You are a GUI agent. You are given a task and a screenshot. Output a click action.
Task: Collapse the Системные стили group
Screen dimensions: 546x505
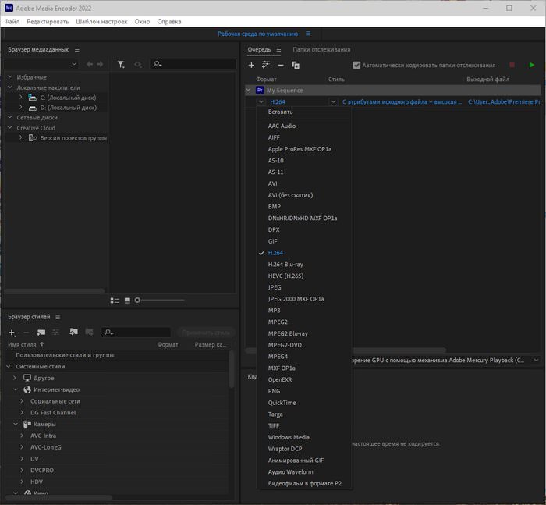click(x=9, y=366)
